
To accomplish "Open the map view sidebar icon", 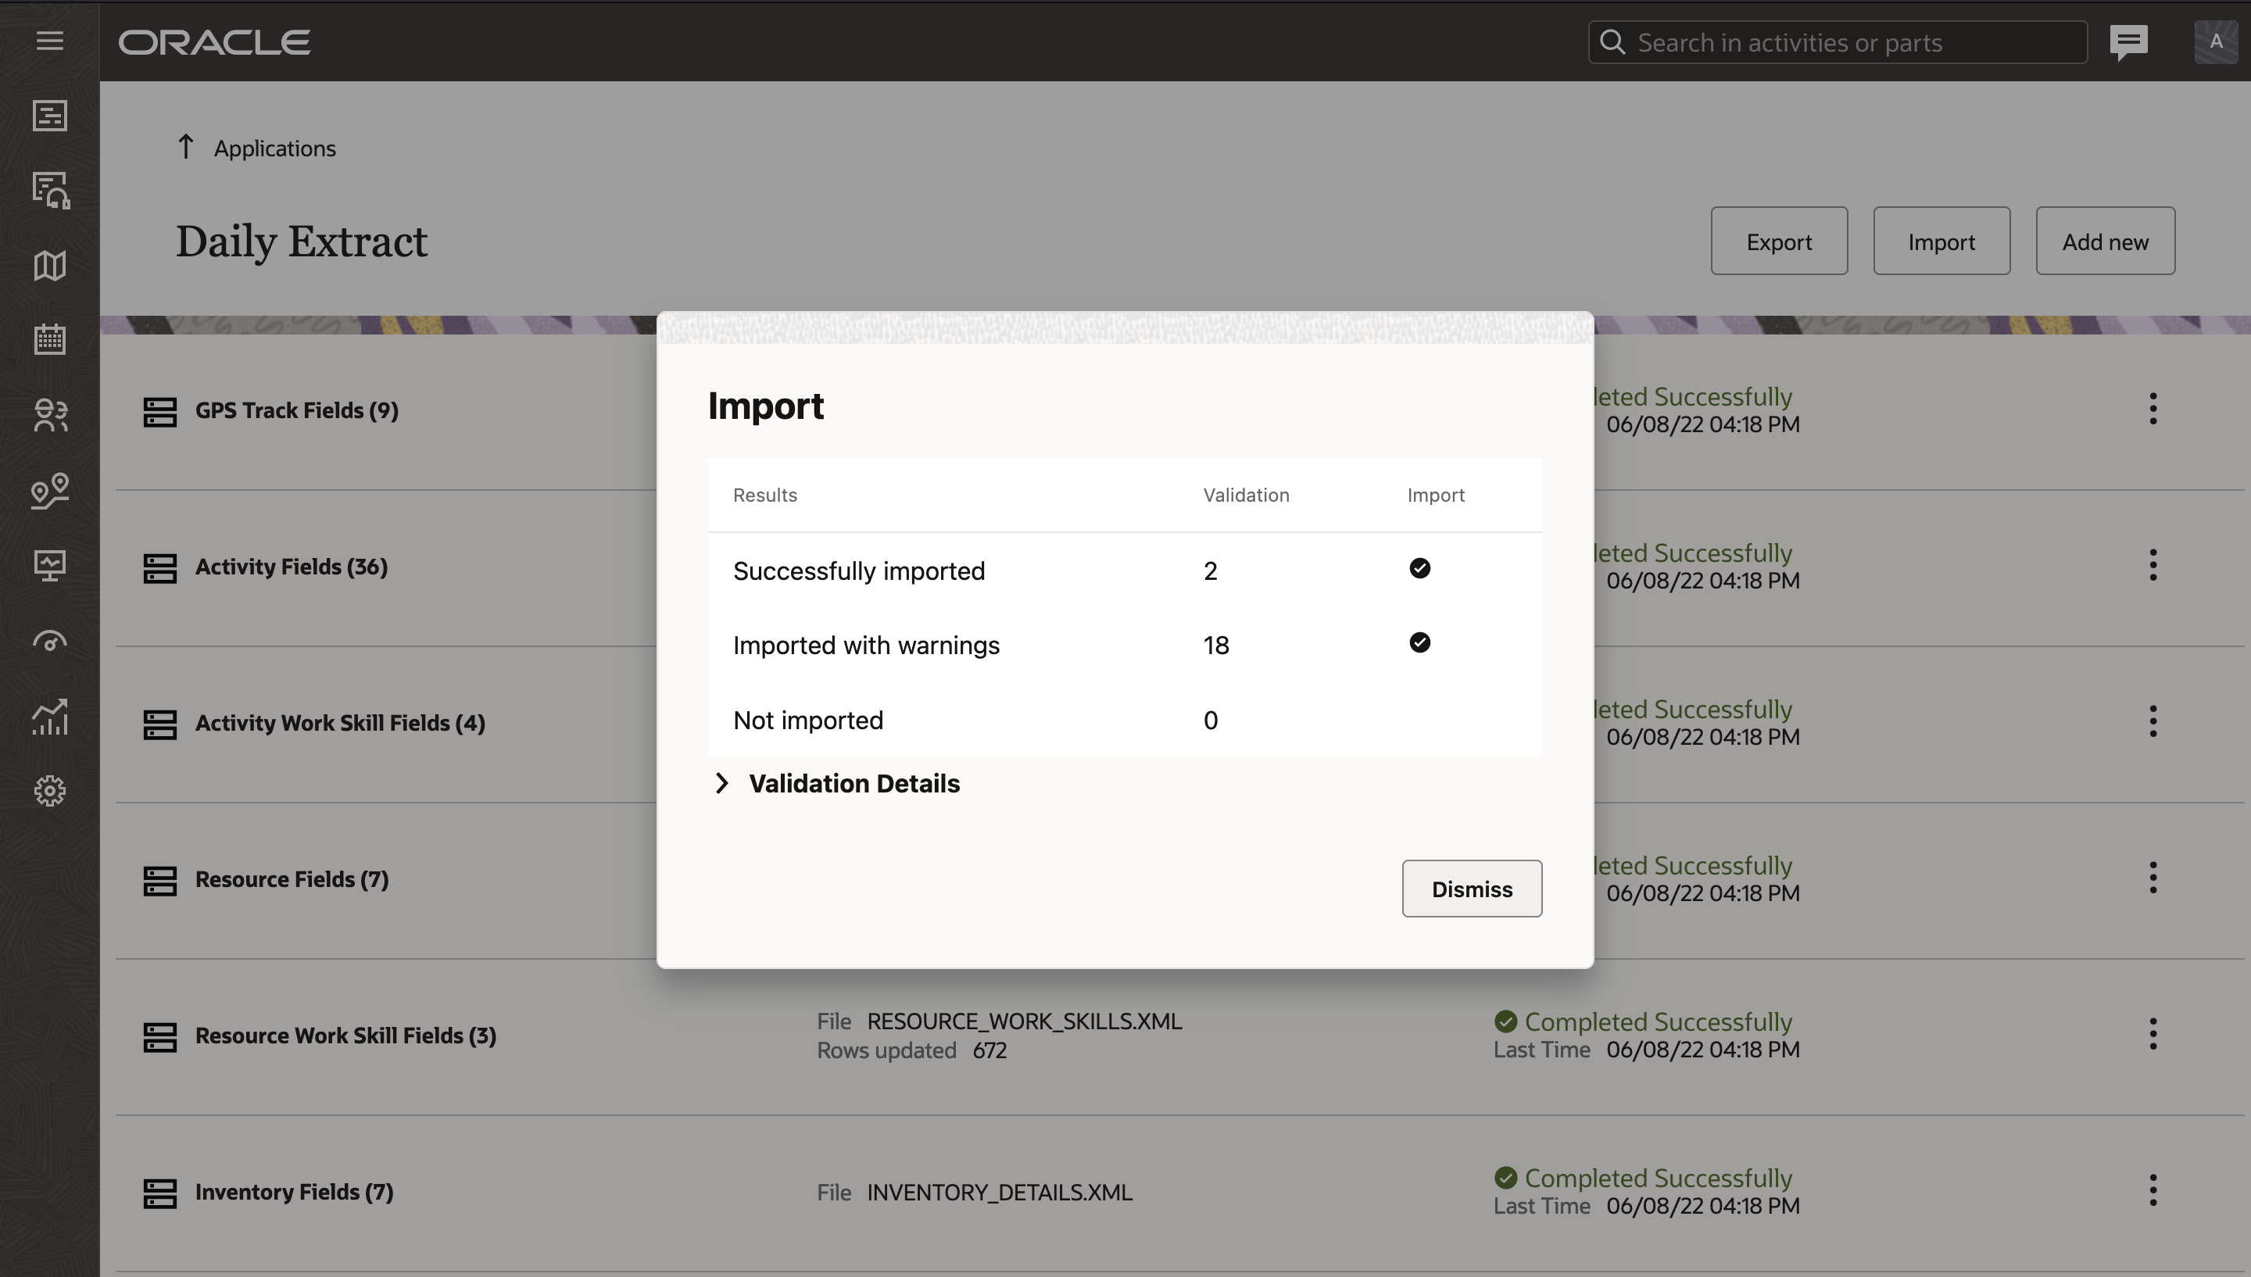I will pyautogui.click(x=50, y=266).
